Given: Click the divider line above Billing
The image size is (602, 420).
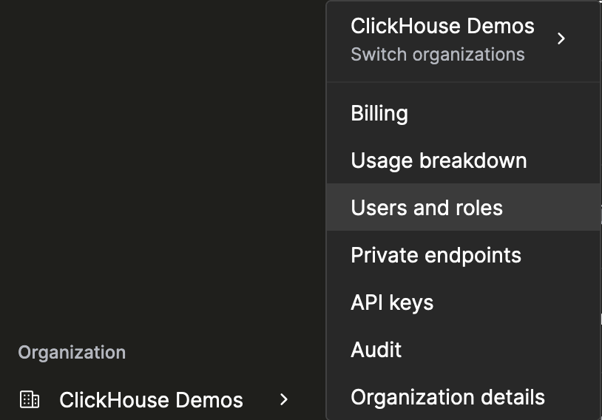Looking at the screenshot, I should pos(462,82).
